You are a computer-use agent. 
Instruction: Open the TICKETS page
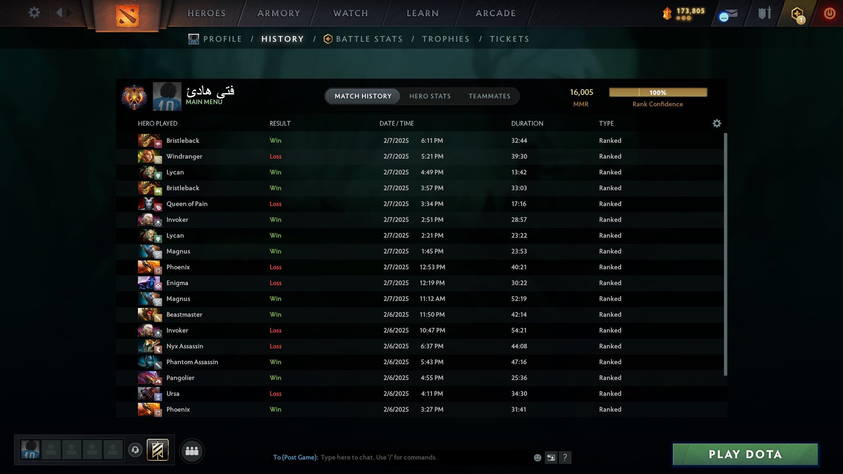[510, 39]
